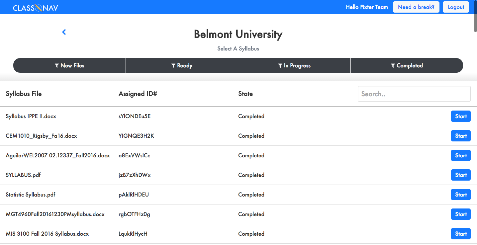
Task: Select file name SYLLABUS.pdf
Action: coord(23,175)
